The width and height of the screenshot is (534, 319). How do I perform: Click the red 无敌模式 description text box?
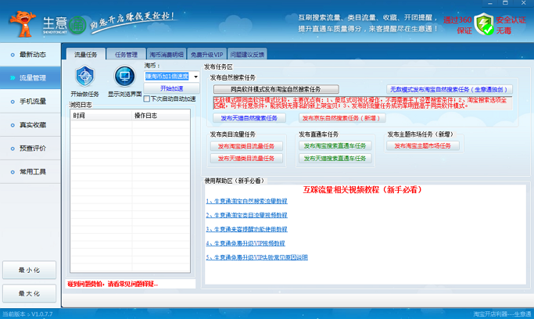(363, 103)
